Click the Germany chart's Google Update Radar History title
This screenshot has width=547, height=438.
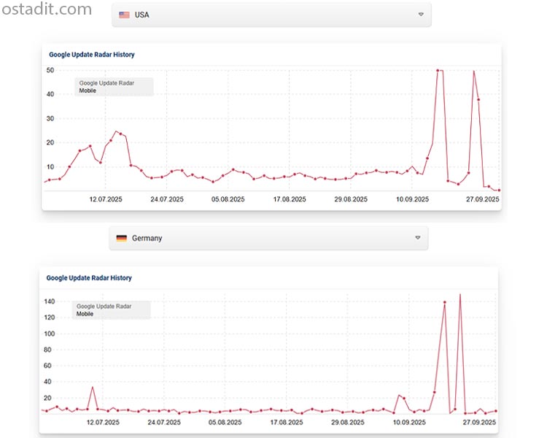89,278
